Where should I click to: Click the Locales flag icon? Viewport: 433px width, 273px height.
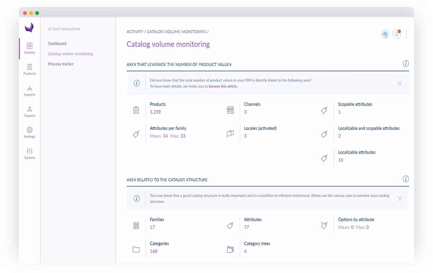[x=230, y=134]
